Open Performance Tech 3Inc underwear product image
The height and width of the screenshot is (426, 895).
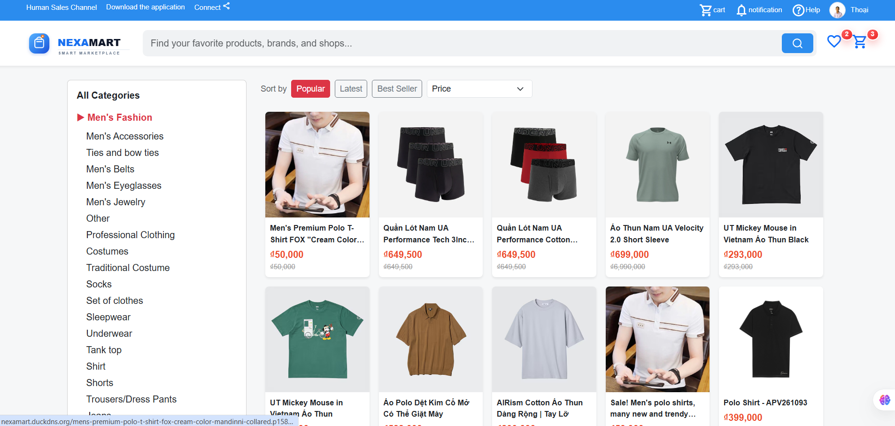pyautogui.click(x=431, y=164)
